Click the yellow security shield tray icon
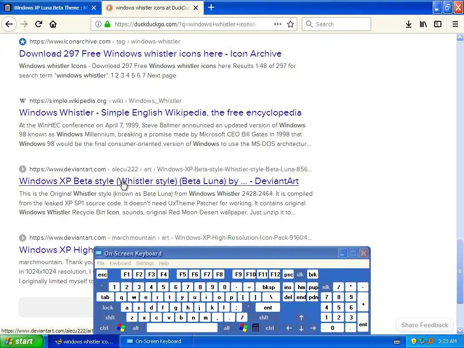Viewport: 464px width, 348px height. [x=414, y=342]
